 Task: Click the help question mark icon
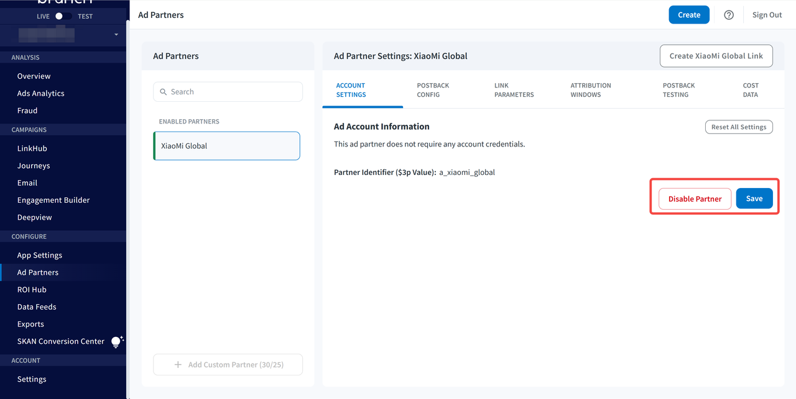[x=729, y=15]
